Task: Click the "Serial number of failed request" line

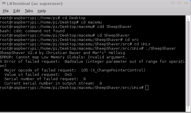Action: (45, 79)
